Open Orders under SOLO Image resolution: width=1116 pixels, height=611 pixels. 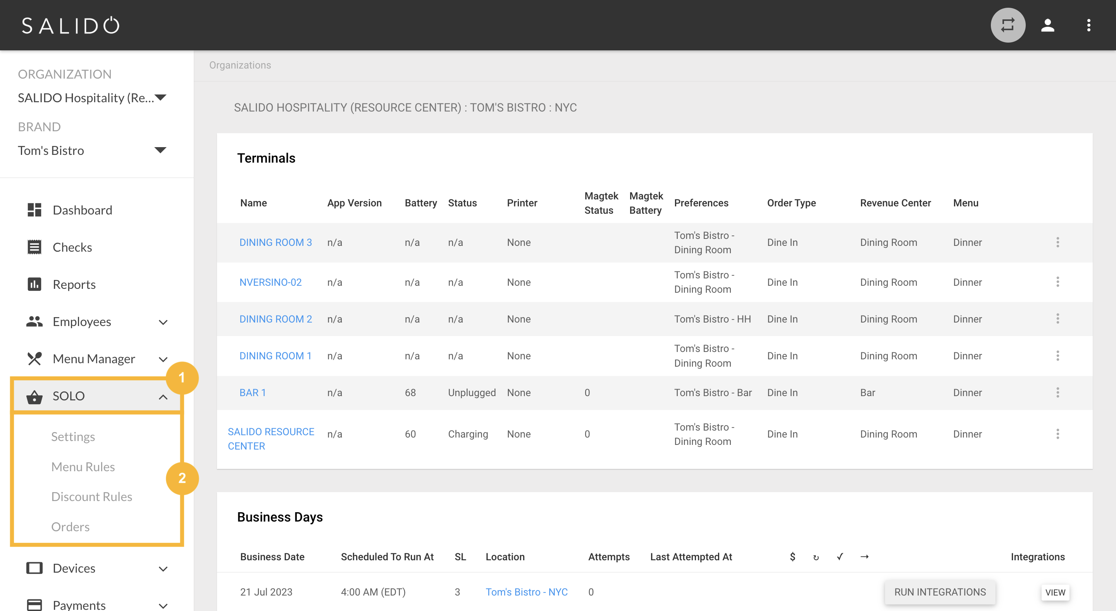point(70,527)
